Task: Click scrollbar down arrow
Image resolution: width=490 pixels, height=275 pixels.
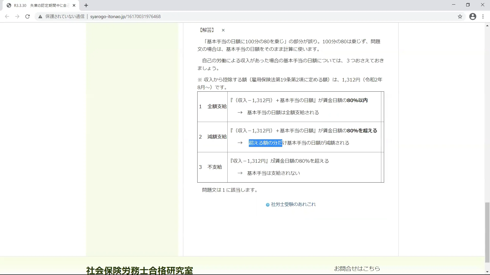Action: point(487,272)
